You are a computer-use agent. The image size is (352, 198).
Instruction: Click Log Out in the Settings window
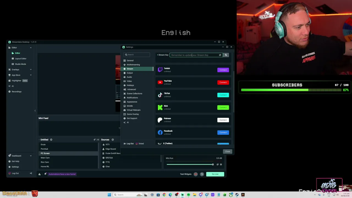pyautogui.click(x=128, y=144)
